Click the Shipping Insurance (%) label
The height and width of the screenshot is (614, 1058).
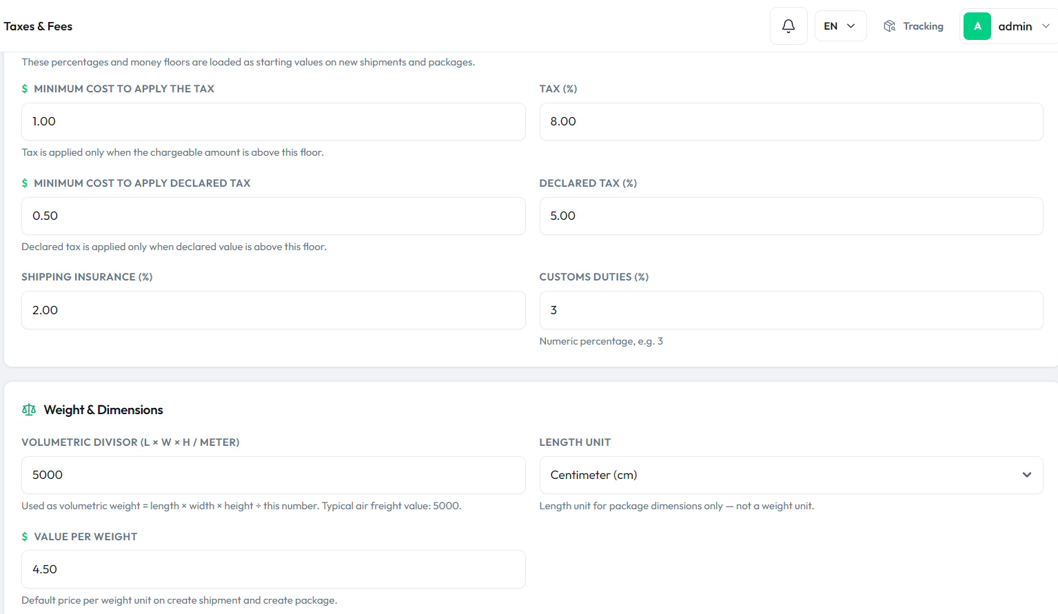[x=87, y=277]
